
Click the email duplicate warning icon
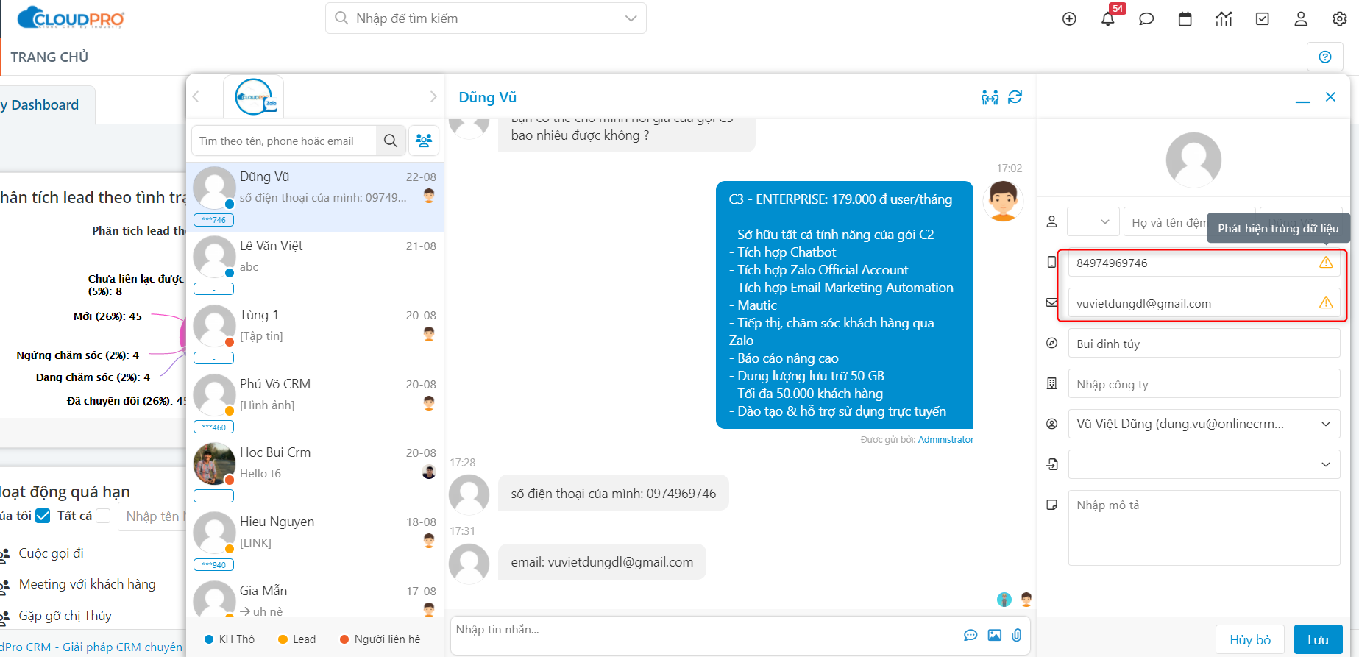click(1326, 303)
